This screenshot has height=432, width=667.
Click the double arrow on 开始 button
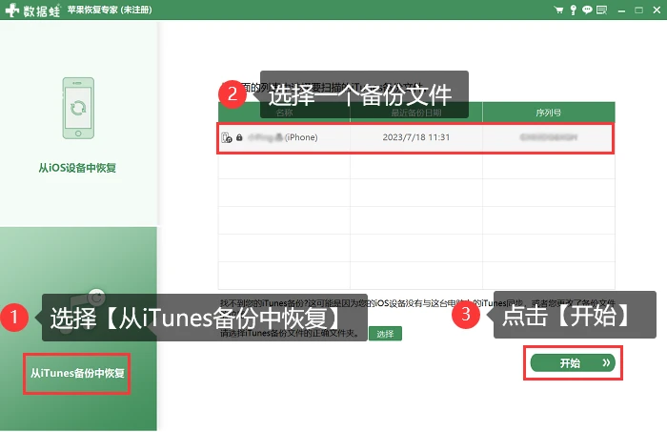click(606, 363)
